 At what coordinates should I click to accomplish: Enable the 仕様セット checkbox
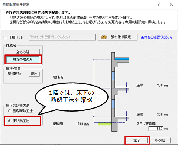pos(5,37)
